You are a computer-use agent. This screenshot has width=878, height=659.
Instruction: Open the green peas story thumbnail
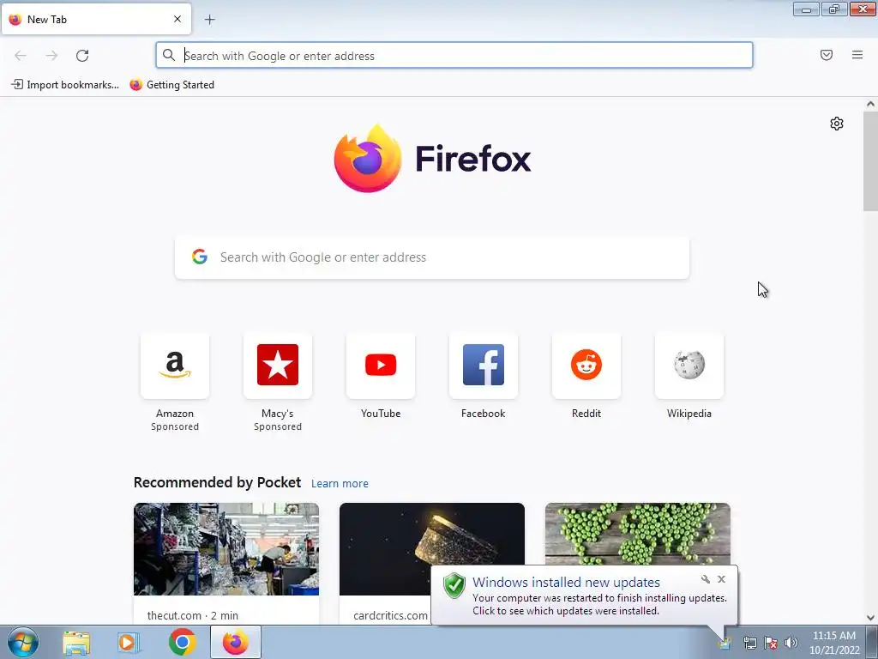tap(638, 535)
